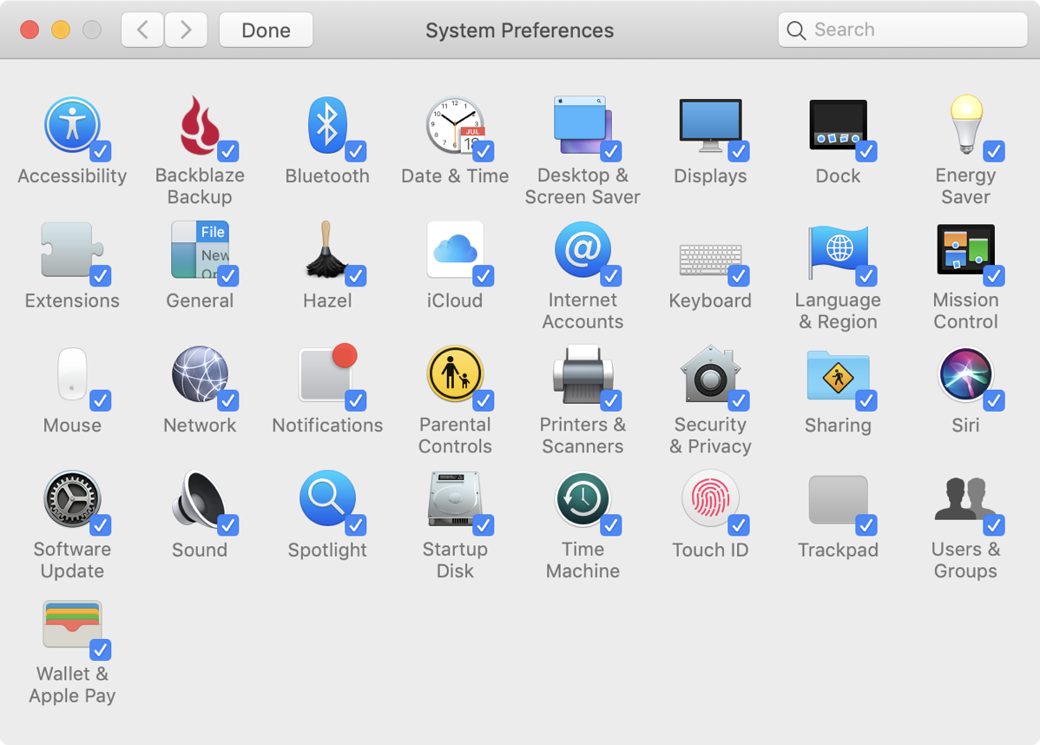Go back with the left arrow button
This screenshot has width=1040, height=745.
pyautogui.click(x=142, y=30)
